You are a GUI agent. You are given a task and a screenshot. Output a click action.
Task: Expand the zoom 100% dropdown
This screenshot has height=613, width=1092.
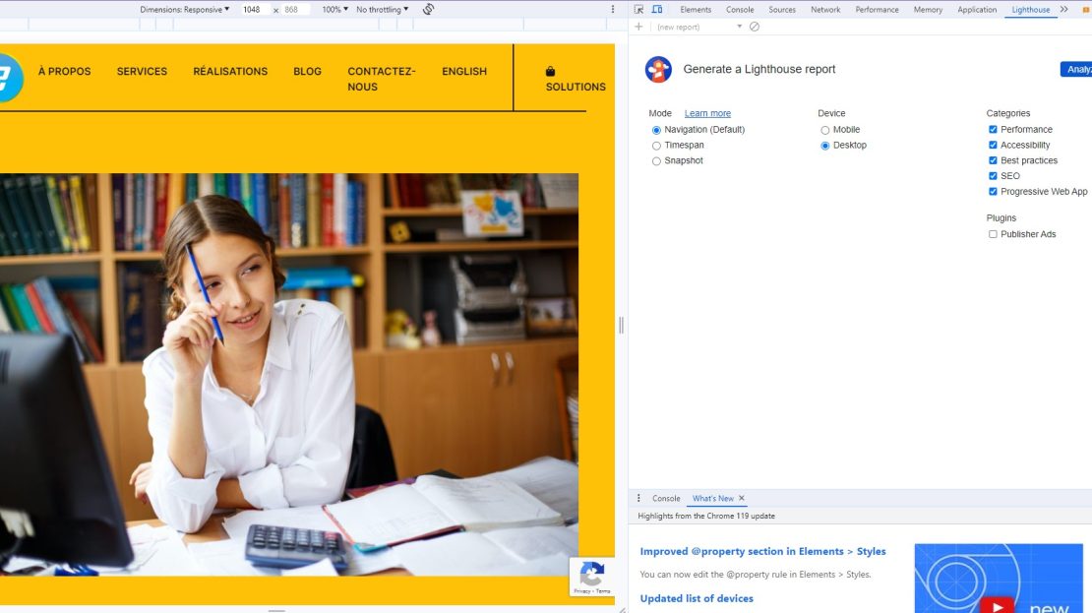(335, 9)
